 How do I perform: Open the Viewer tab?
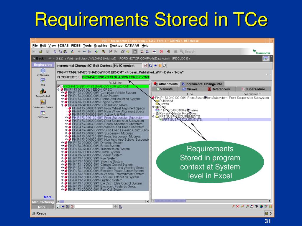[190, 89]
